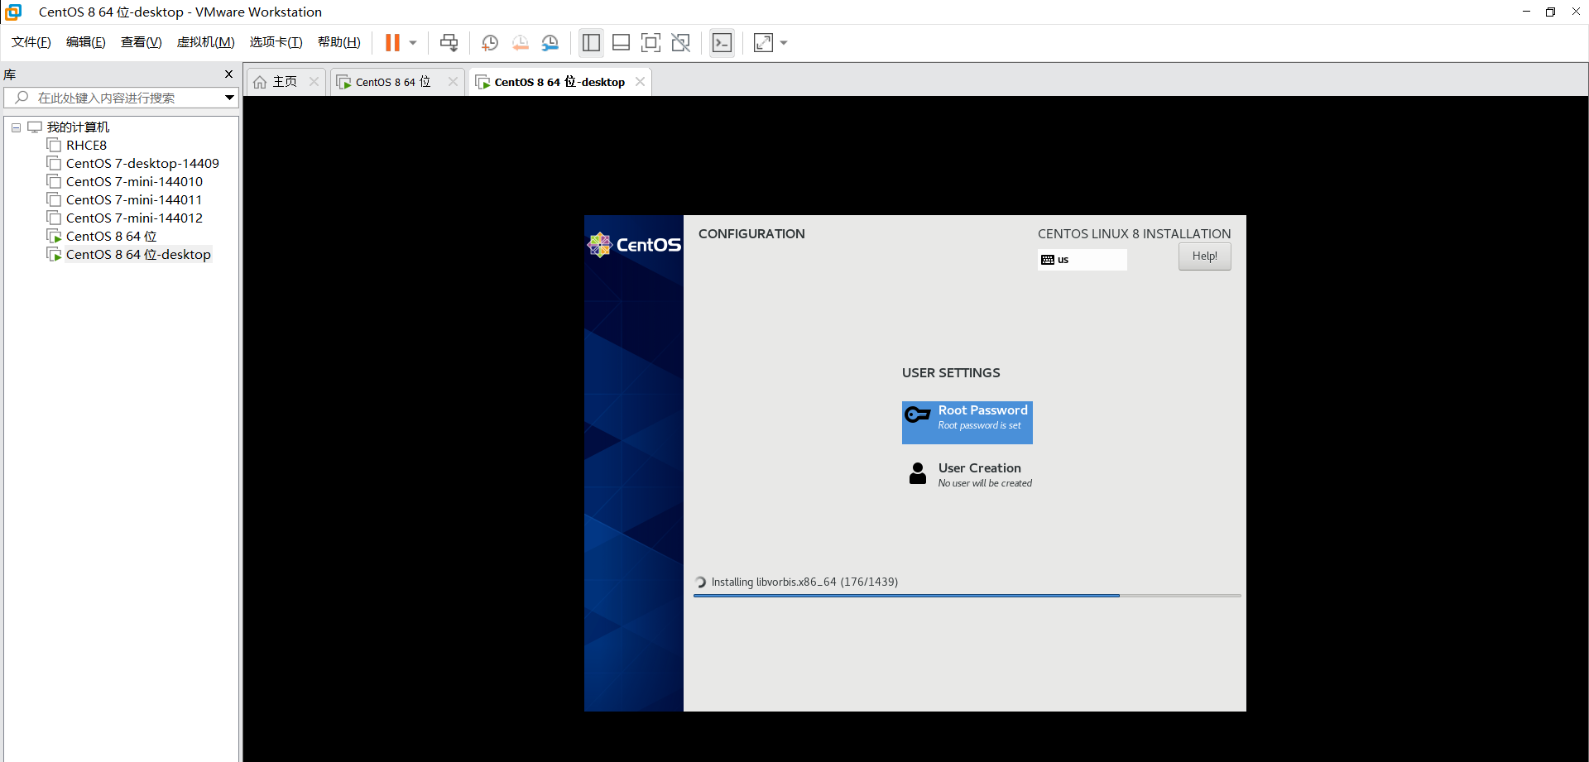Restore down the VMware Workstation window

point(1550,12)
